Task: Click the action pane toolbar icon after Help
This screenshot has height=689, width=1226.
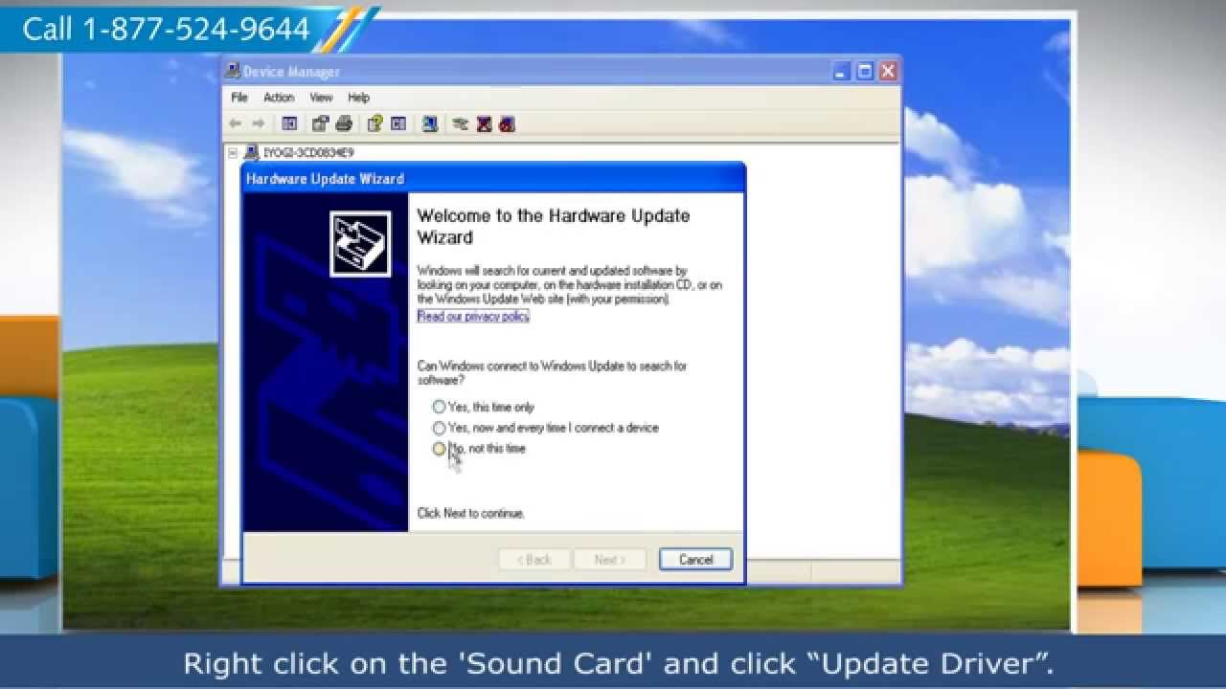Action: (398, 123)
